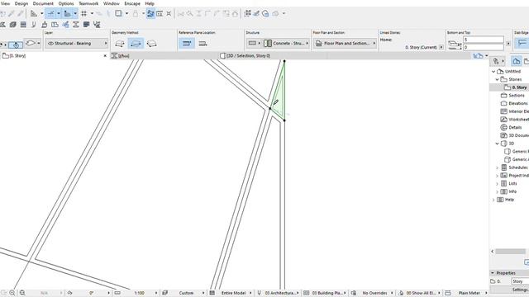The height and width of the screenshot is (297, 529).
Task: Select the level dimension icon in second row
Action: tap(97, 24)
